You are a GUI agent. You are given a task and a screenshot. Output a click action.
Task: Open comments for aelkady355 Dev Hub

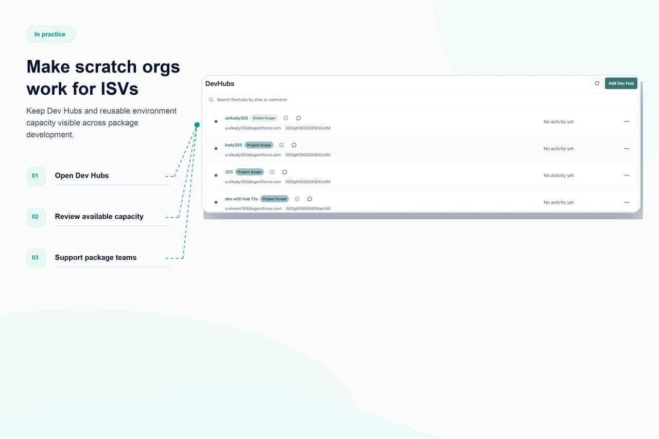point(299,118)
